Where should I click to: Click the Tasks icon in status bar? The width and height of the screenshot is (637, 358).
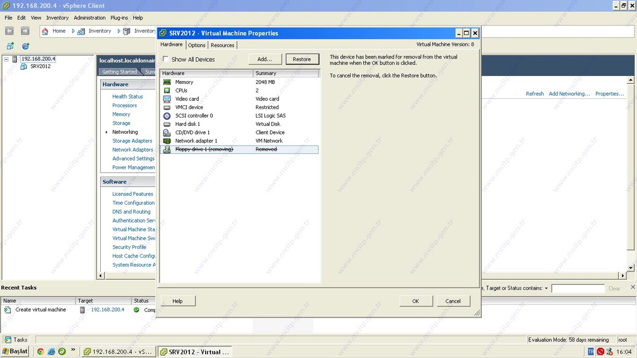click(8, 340)
